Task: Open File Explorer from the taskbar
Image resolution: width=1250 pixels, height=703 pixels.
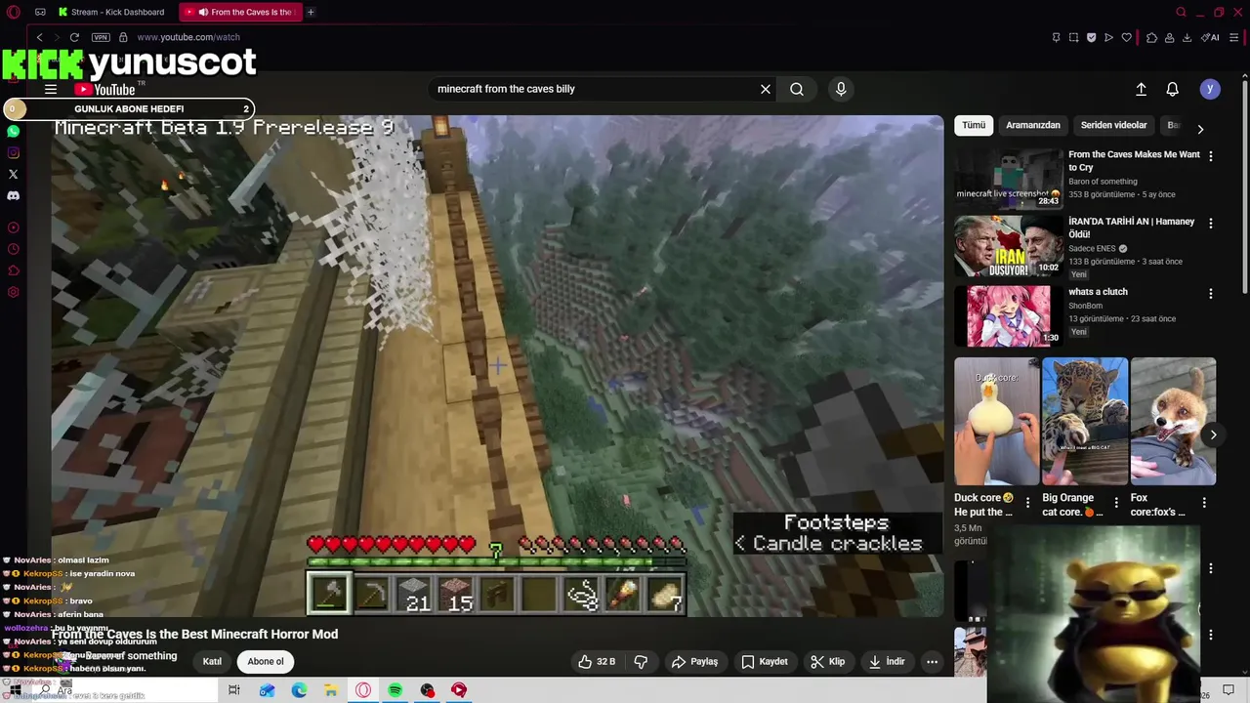Action: click(331, 690)
